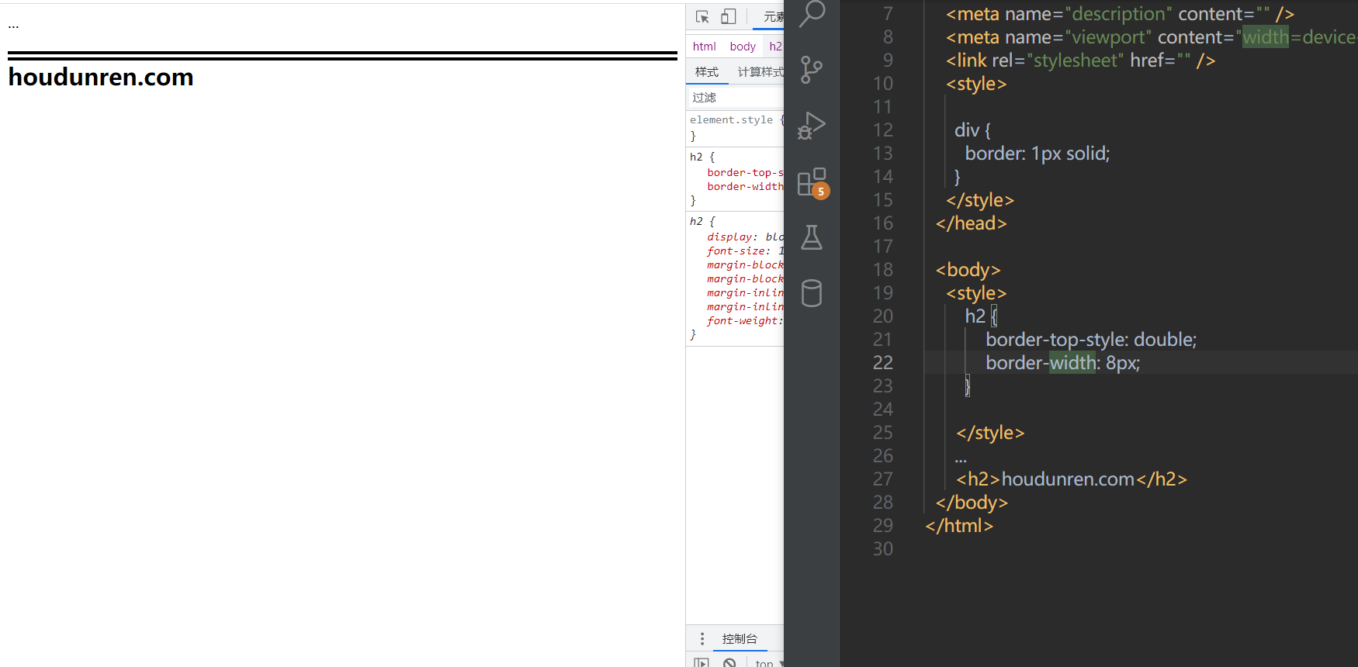Switch to the 样式 tab
The image size is (1358, 667).
pos(707,72)
